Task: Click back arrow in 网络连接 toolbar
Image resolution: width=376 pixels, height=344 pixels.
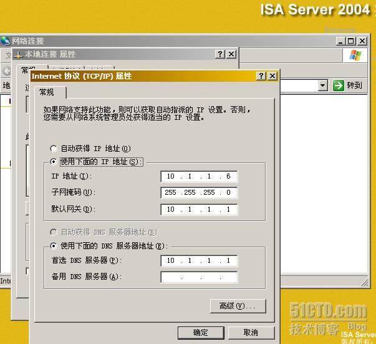Action: (6, 71)
